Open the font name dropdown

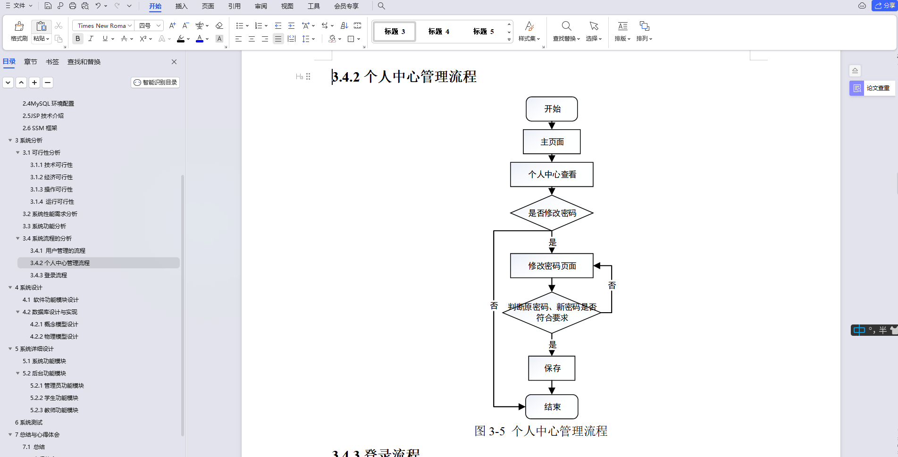(x=130, y=25)
